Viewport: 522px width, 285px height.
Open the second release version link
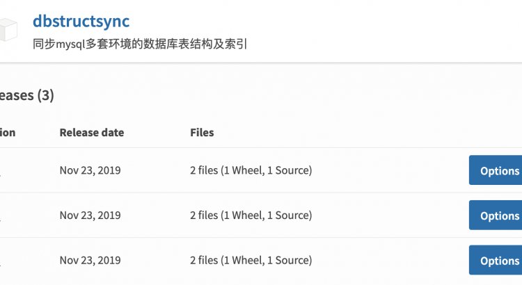[1, 216]
